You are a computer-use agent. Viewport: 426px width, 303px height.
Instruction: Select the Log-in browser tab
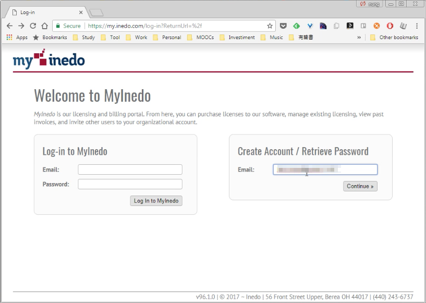(x=46, y=13)
